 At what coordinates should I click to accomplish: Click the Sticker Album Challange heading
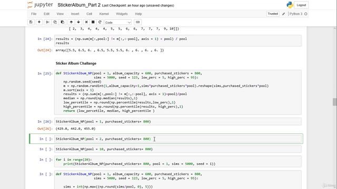click(x=76, y=64)
